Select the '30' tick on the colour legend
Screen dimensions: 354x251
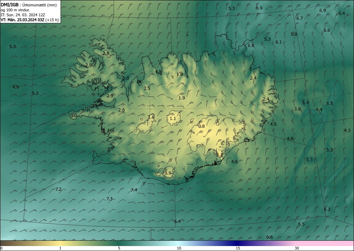297,248
